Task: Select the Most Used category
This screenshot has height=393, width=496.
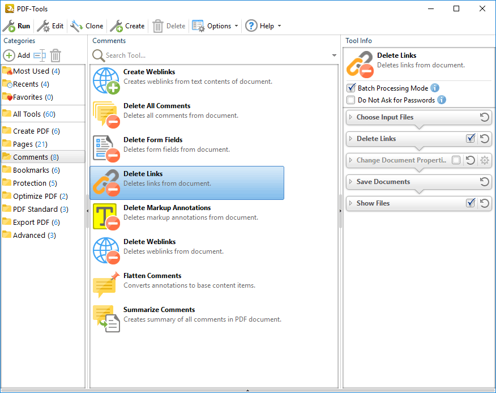Action: coord(43,71)
